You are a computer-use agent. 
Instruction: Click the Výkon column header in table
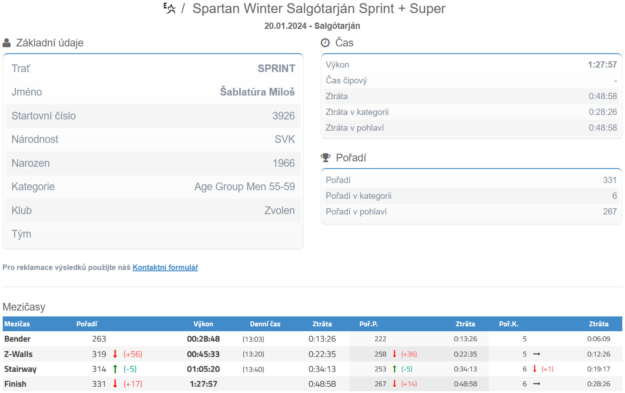pyautogui.click(x=203, y=324)
